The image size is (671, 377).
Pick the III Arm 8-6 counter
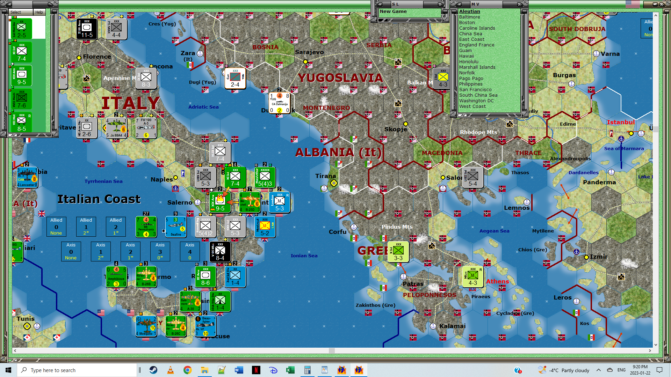(205, 276)
